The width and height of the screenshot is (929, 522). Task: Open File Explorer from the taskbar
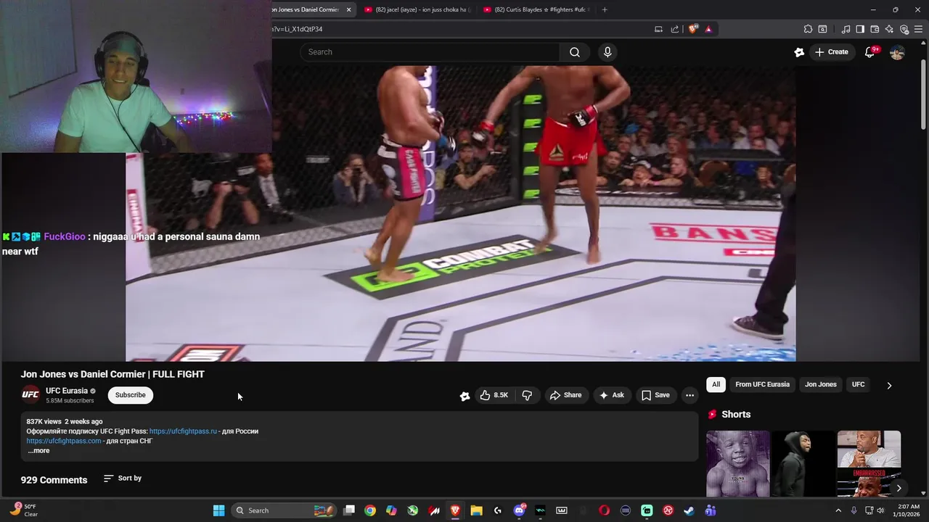[x=476, y=510]
